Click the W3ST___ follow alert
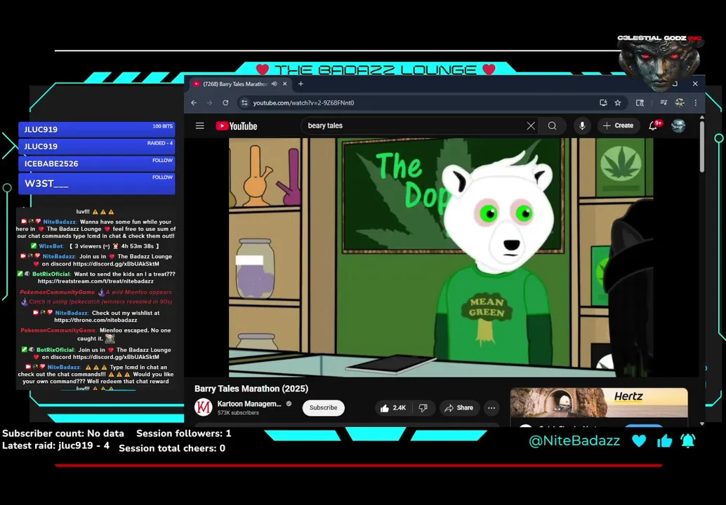Screen dimensions: 726x505 pyautogui.click(x=97, y=183)
